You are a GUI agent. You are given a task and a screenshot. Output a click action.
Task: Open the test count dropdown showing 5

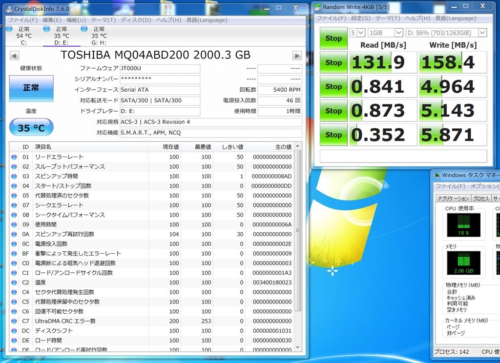click(x=357, y=33)
